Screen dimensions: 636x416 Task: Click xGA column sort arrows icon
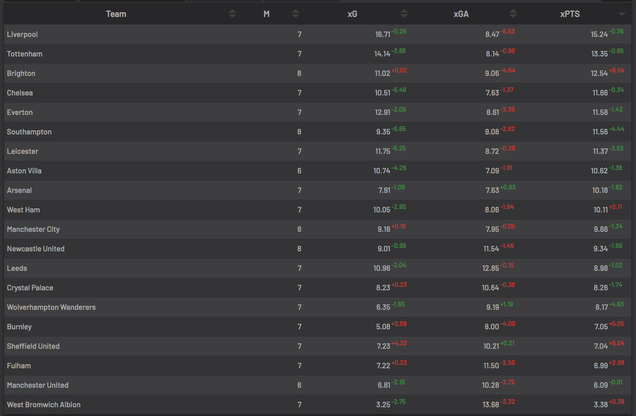coord(513,14)
